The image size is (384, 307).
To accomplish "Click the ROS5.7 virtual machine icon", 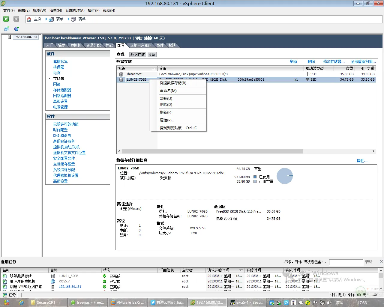I will point(53,281).
